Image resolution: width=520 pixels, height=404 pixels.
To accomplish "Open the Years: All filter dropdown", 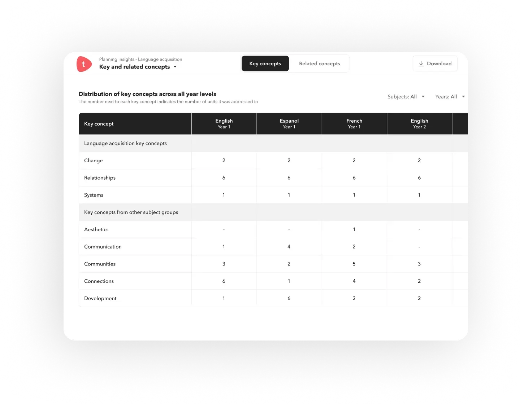I will [449, 96].
